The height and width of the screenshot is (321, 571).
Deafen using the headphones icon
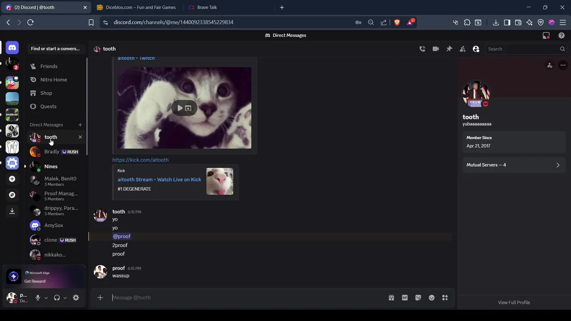click(x=57, y=298)
